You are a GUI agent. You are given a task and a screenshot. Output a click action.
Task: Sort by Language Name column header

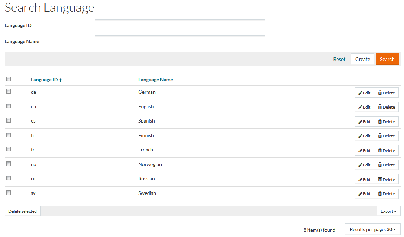(x=155, y=80)
